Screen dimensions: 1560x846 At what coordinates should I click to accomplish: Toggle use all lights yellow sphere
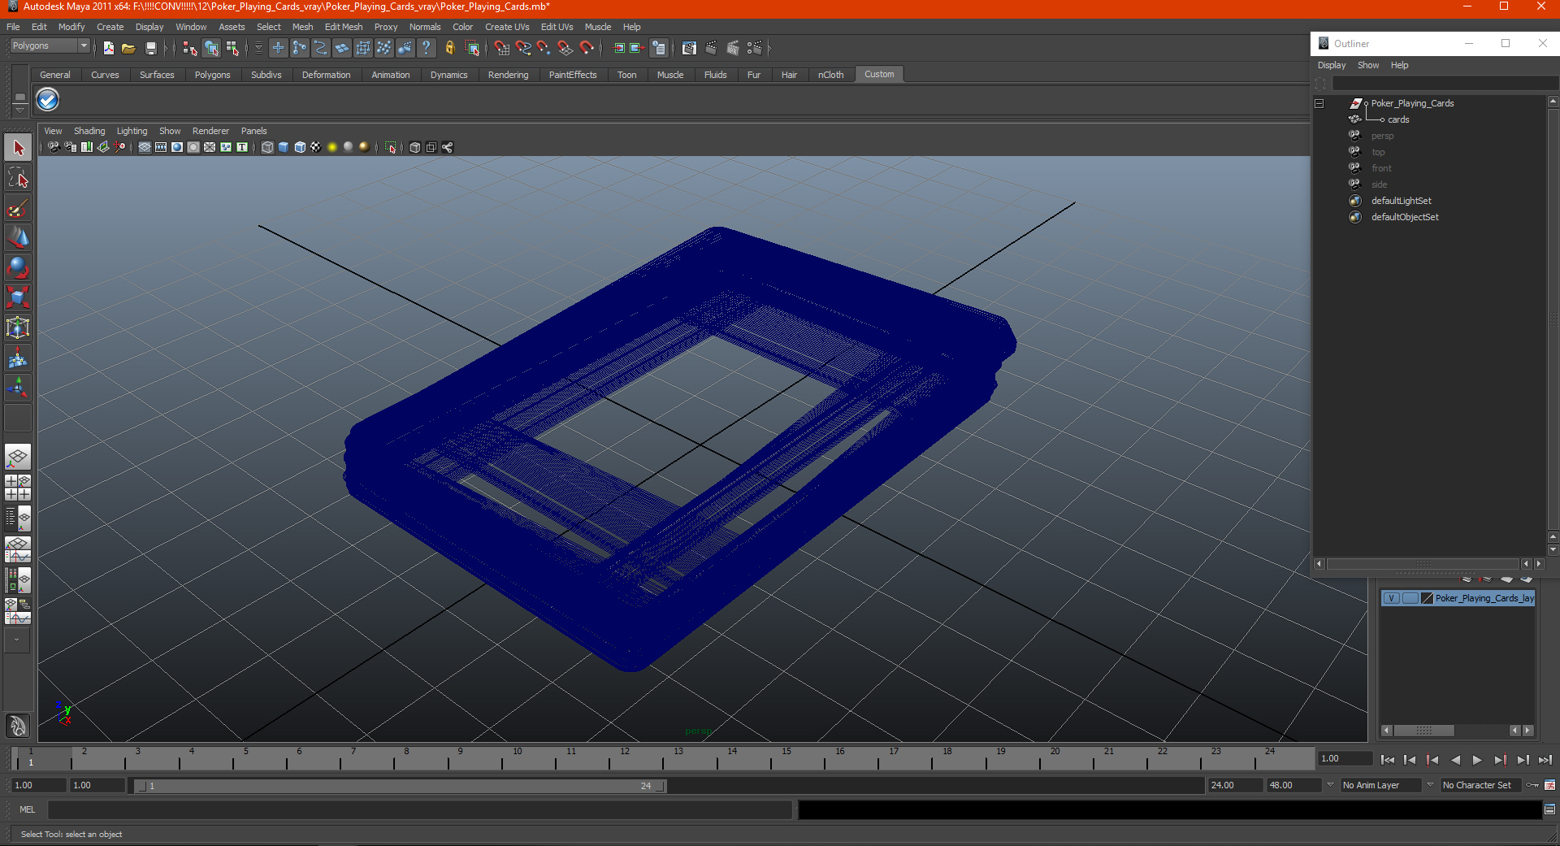(332, 147)
